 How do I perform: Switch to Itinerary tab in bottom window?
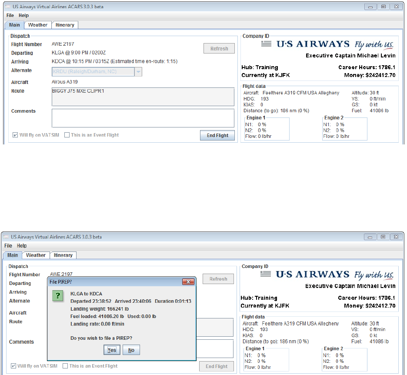pyautogui.click(x=63, y=255)
